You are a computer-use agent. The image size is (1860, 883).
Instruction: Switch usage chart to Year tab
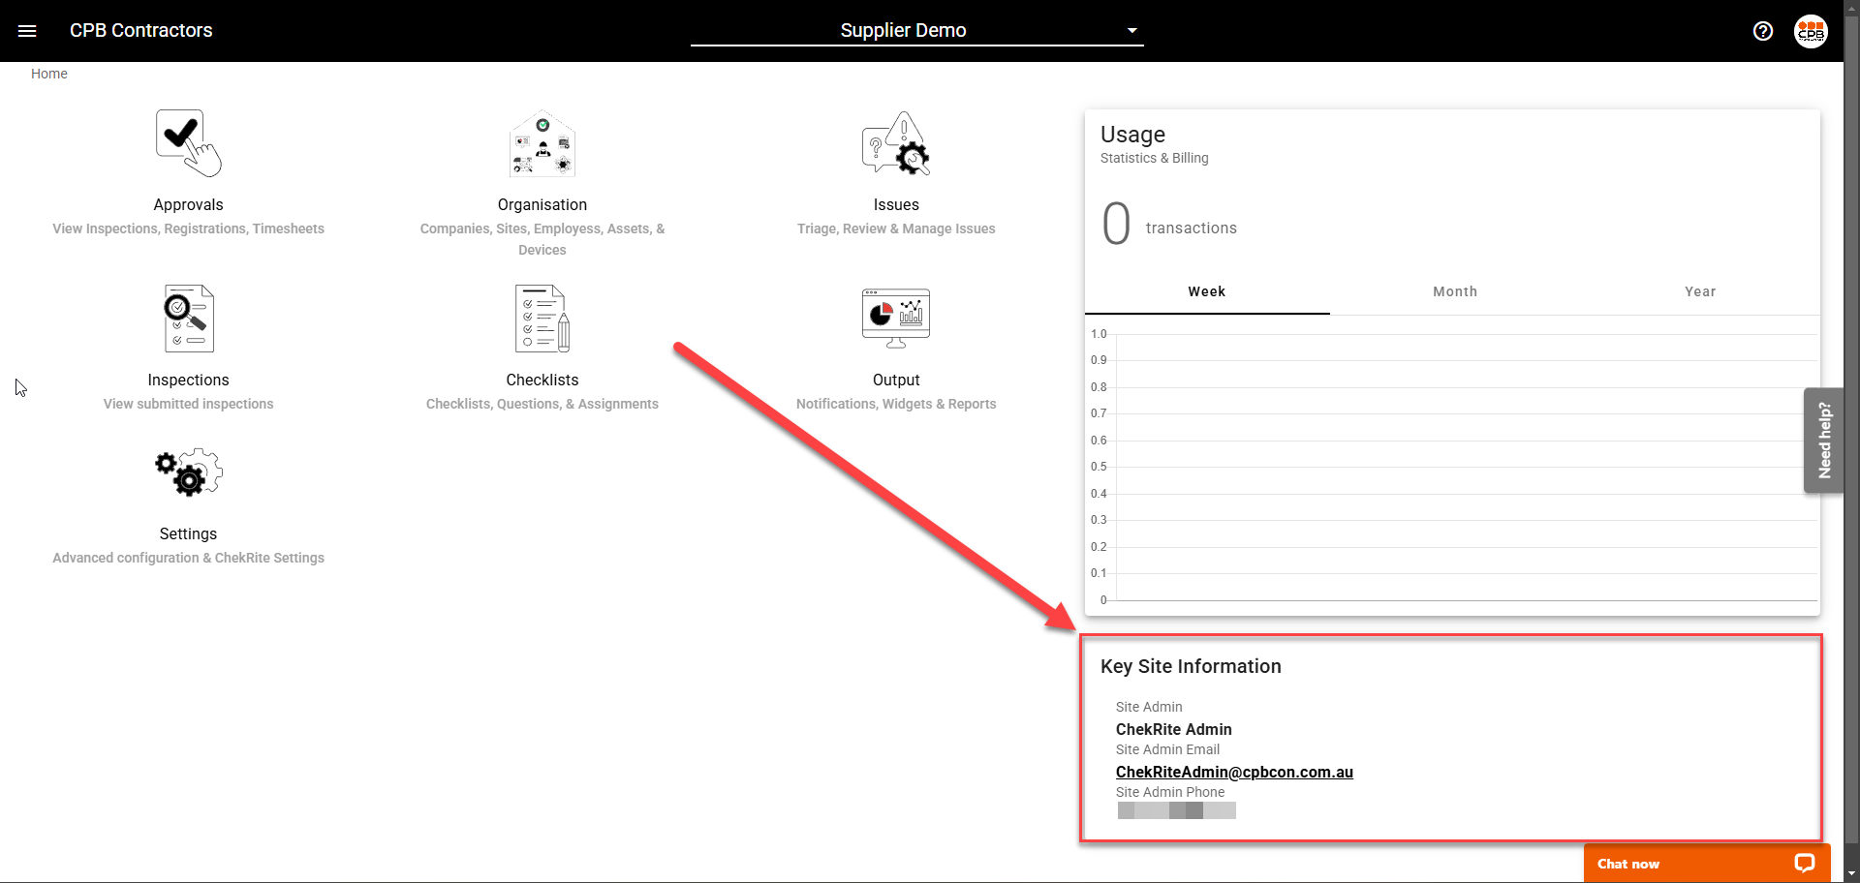(x=1700, y=291)
